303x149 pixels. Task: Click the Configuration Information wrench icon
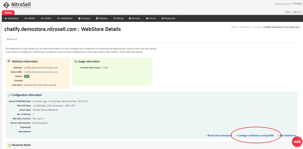coord(9,95)
